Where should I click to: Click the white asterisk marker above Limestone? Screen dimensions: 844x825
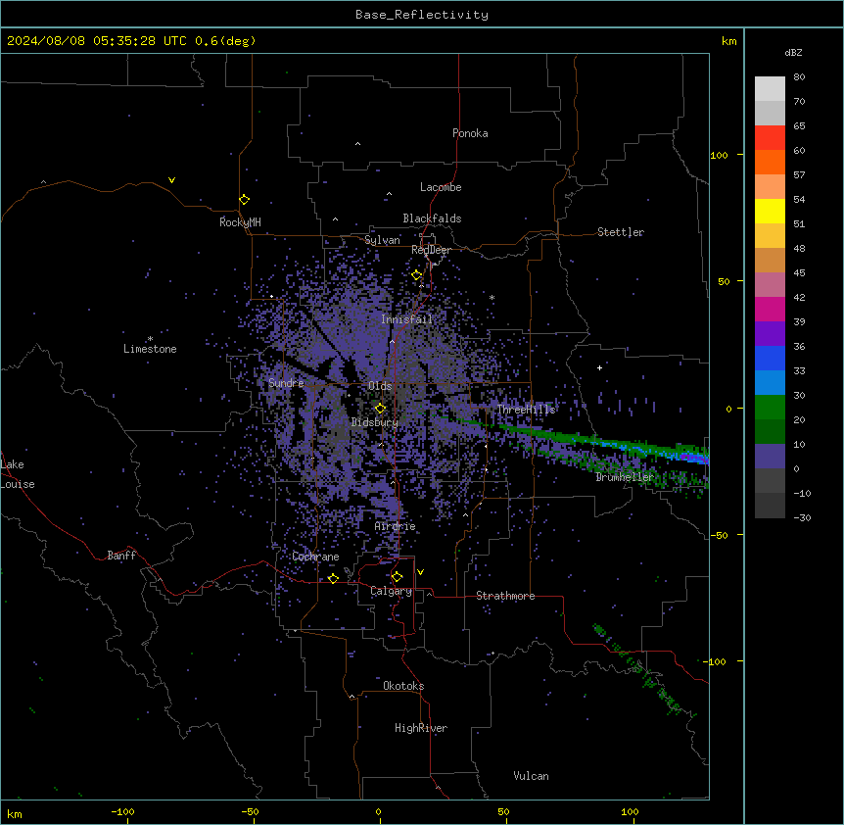[x=150, y=339]
